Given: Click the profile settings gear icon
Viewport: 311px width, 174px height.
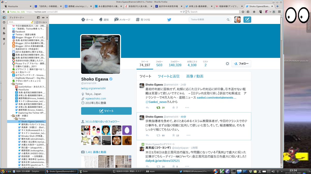Looking at the screenshot, I should [x=227, y=64].
